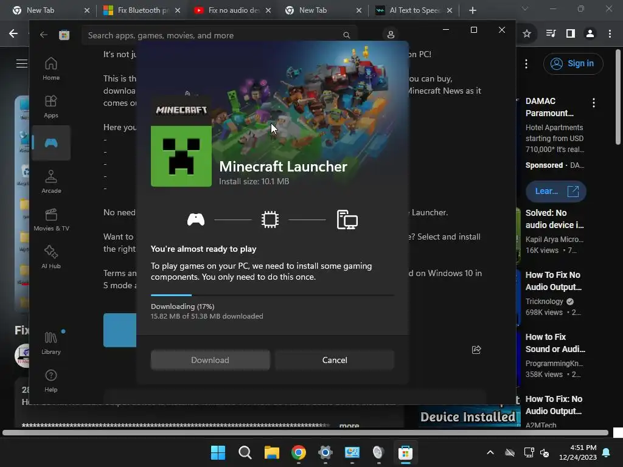Open Chrome profile icon

(590, 34)
